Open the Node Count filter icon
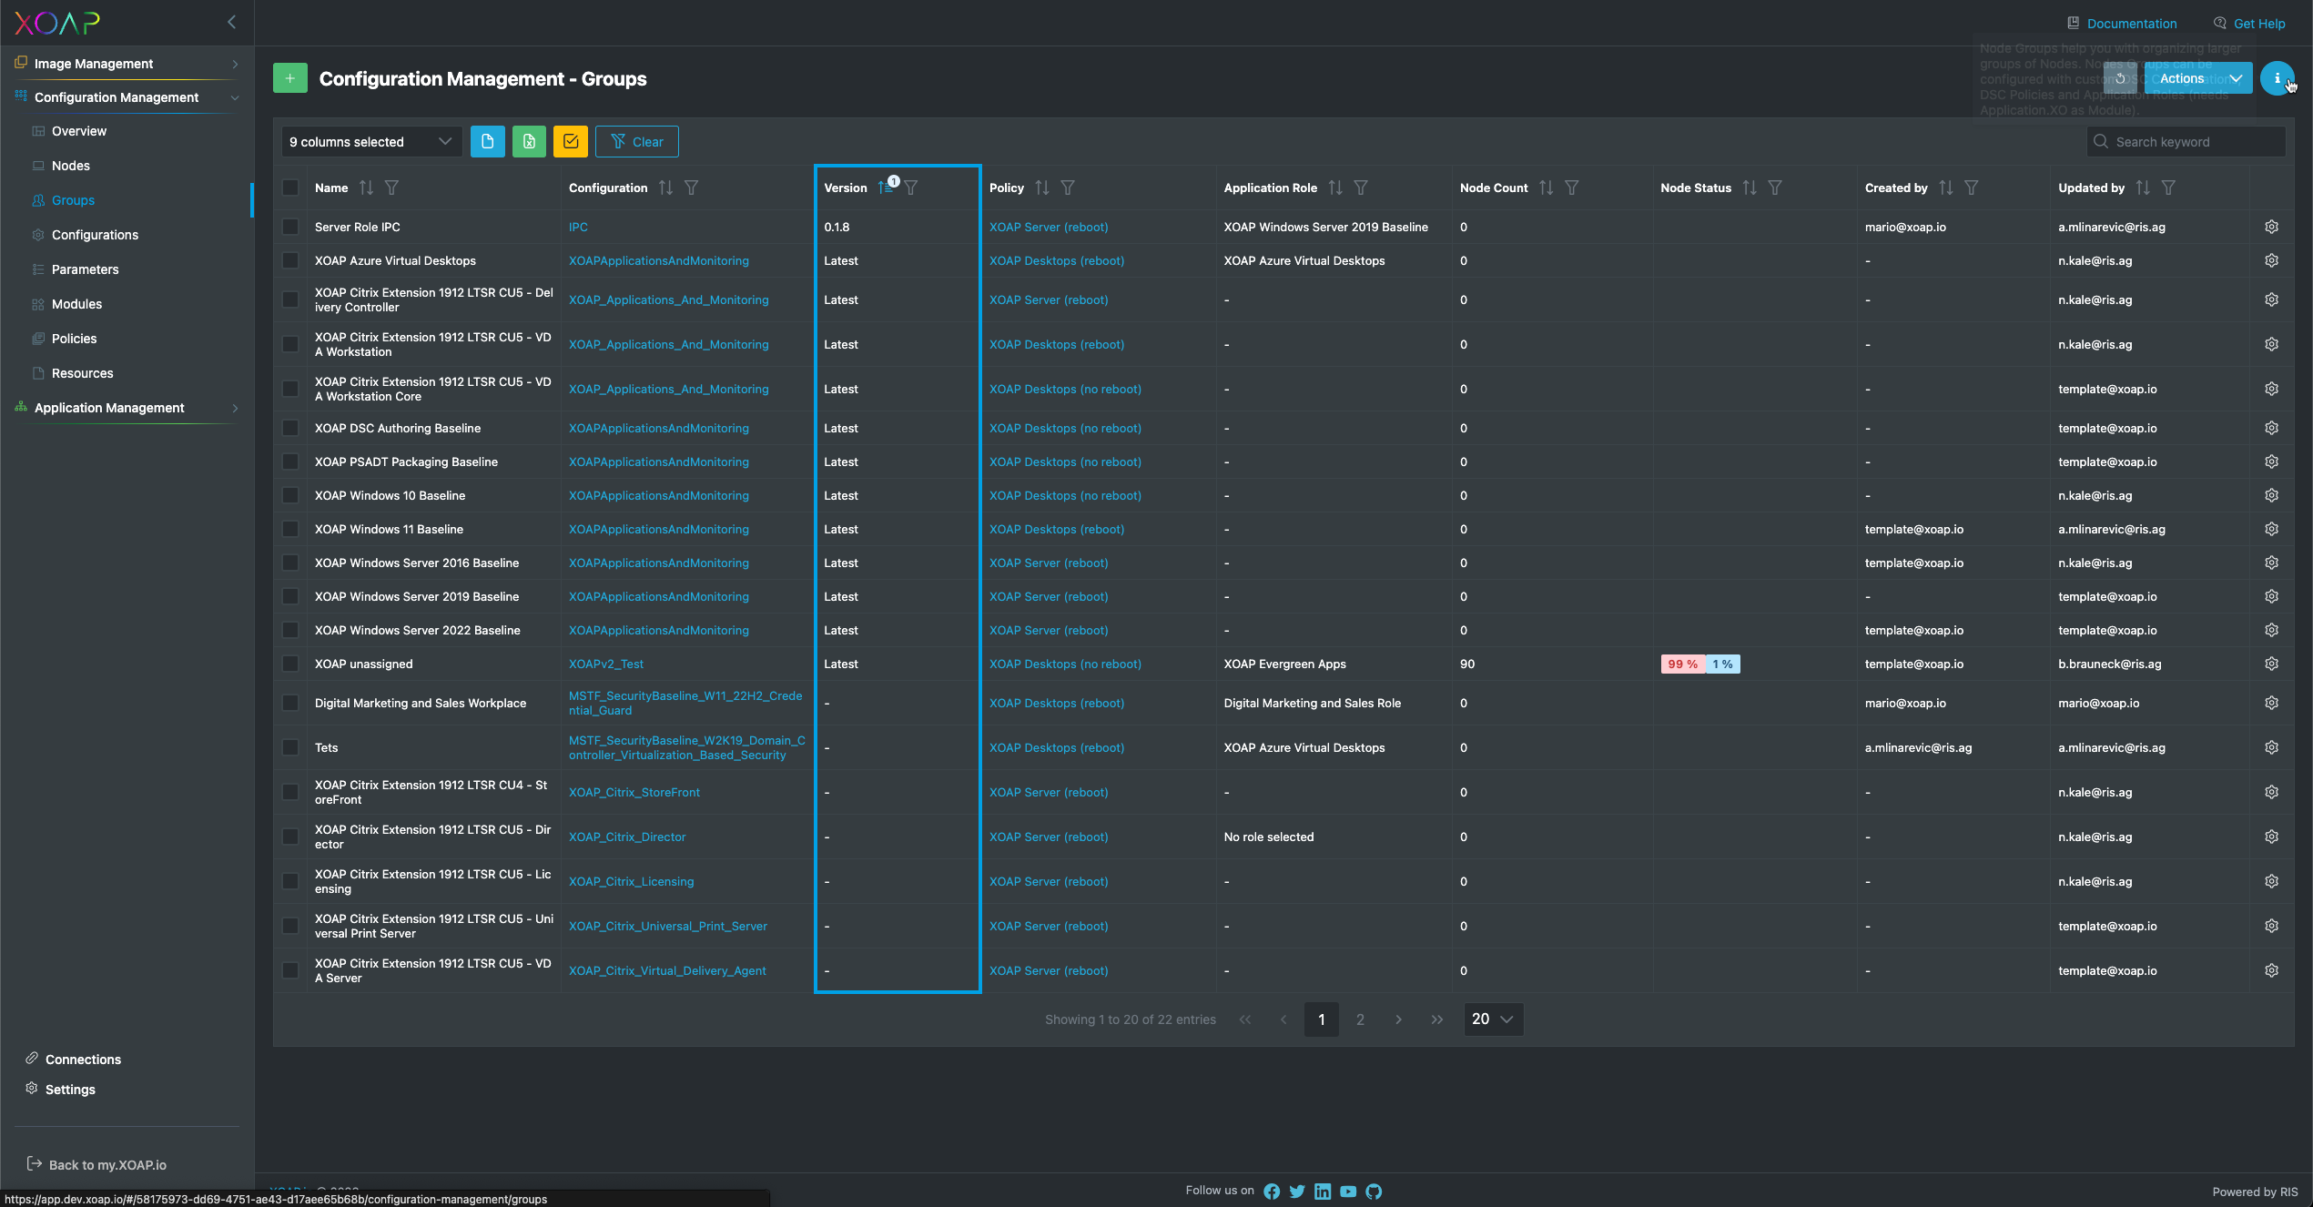Screen dimensions: 2313x1207 (x=1571, y=188)
